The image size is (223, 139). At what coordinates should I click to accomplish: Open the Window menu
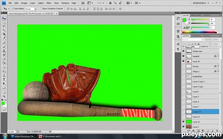click(x=65, y=3)
